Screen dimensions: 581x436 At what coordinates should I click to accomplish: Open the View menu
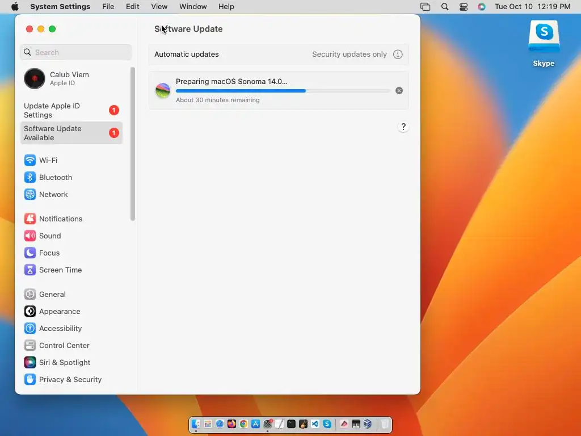pos(159,7)
